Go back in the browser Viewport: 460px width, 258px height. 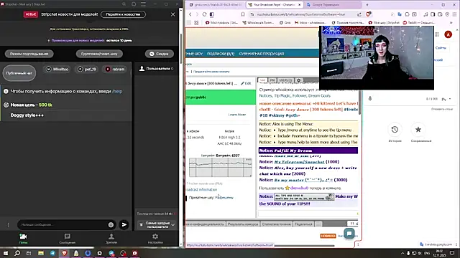coord(190,14)
